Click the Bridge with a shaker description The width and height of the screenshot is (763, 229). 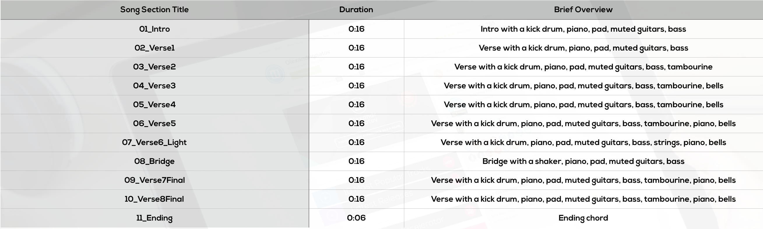click(583, 162)
